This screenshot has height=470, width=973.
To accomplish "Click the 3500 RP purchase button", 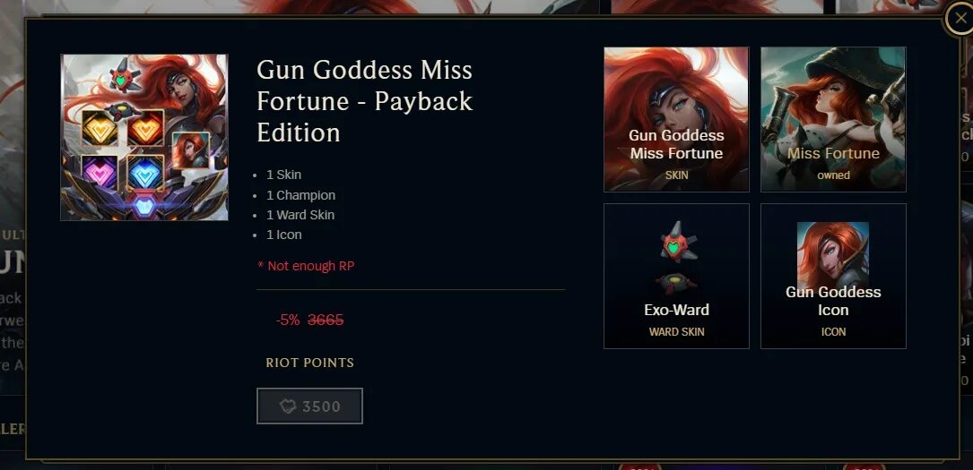I will click(x=309, y=406).
